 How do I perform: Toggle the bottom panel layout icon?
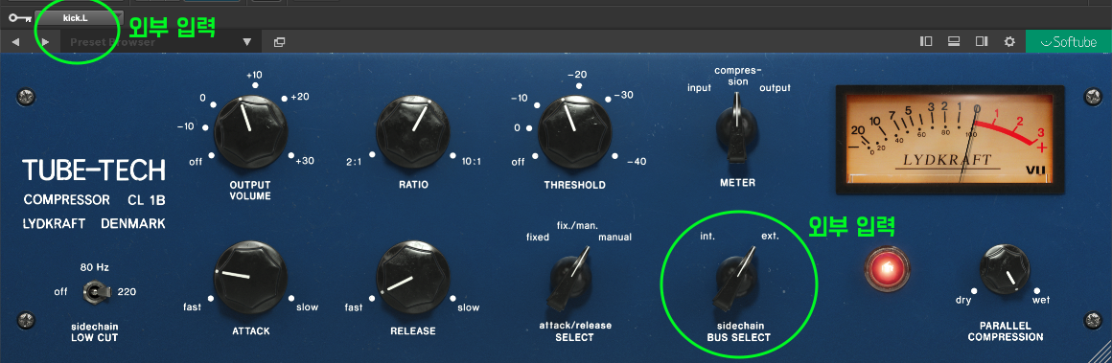[x=954, y=41]
